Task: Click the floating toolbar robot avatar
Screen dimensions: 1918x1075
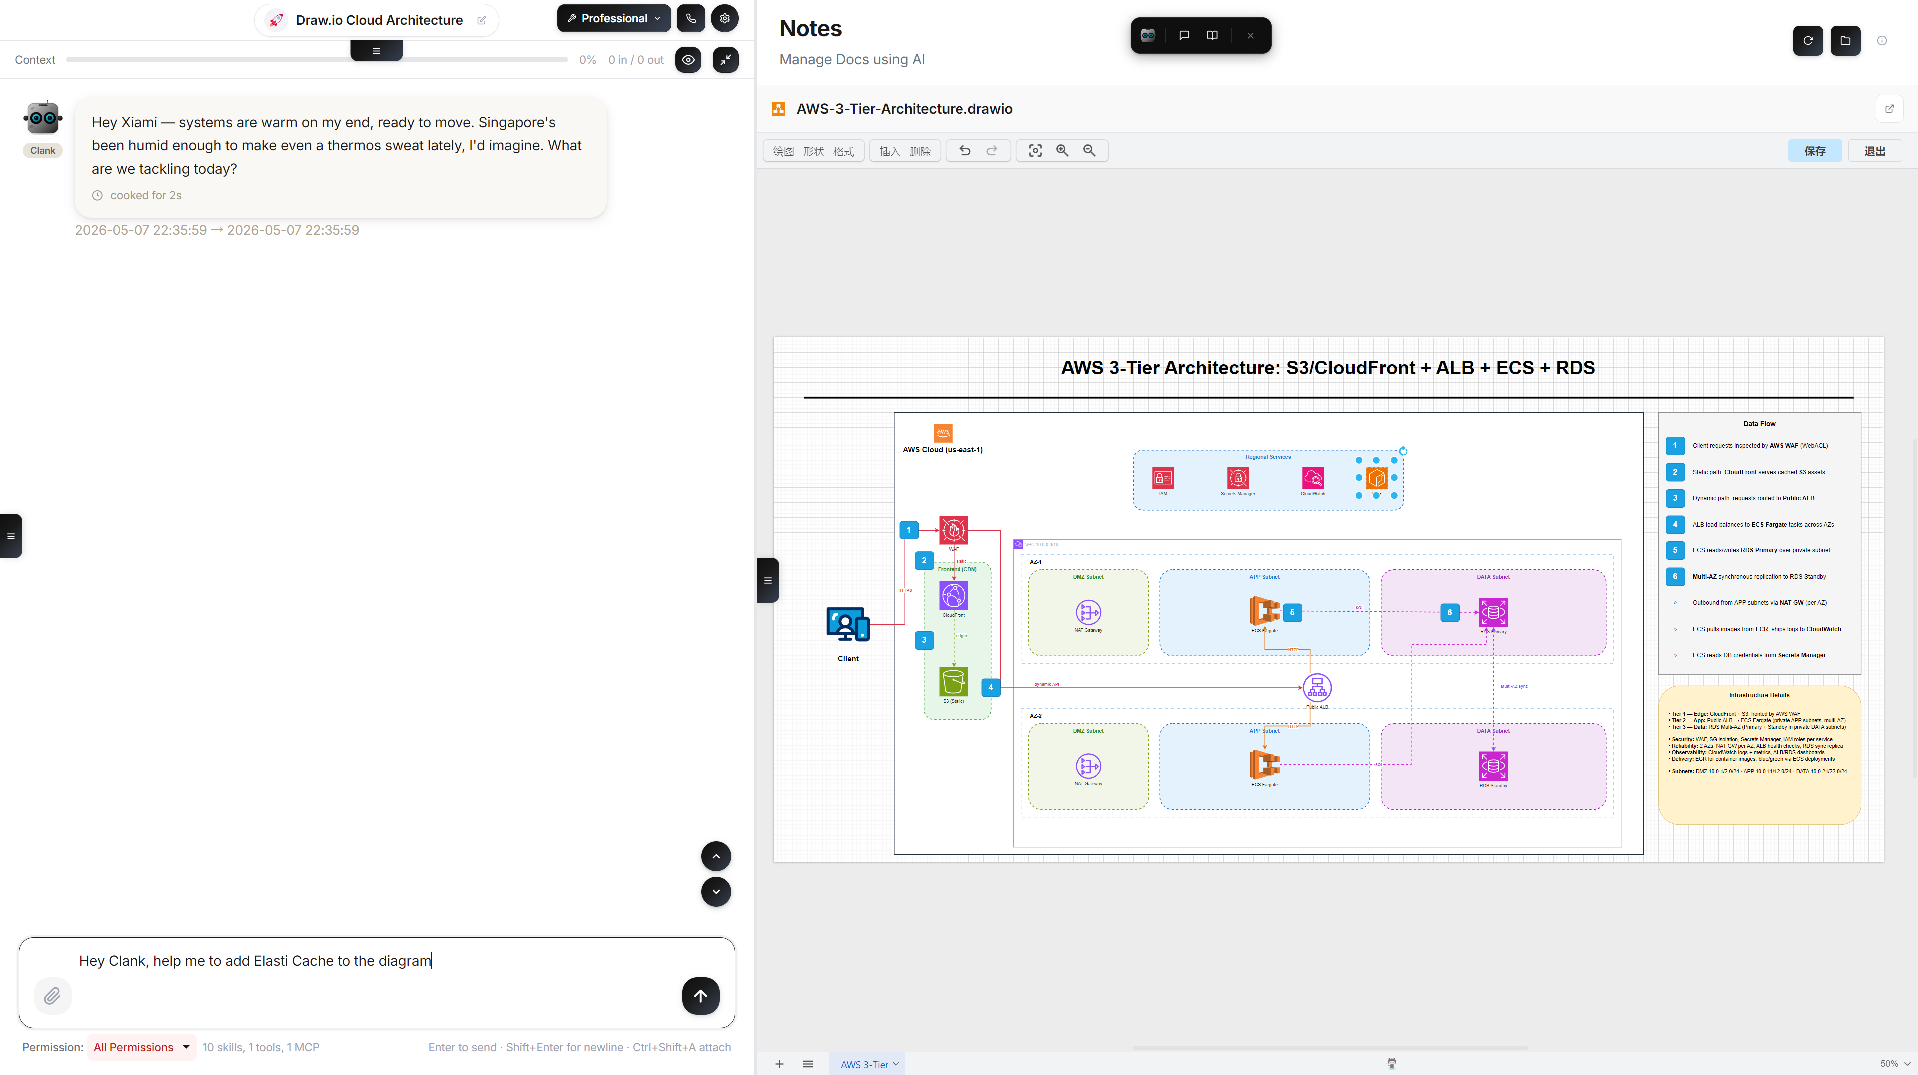Action: pos(1148,36)
